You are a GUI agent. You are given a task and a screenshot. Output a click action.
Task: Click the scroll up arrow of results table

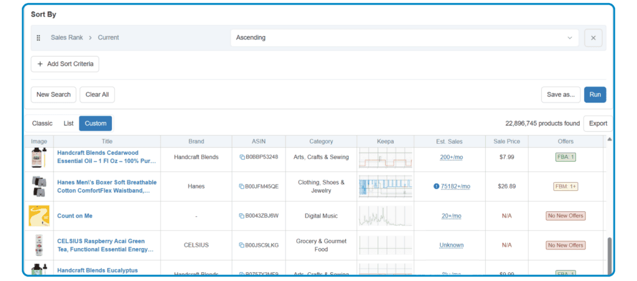(x=609, y=139)
